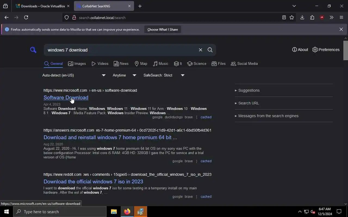Open more options dots for Software Download result
Screen dimensions: 348x217
tap(197, 117)
